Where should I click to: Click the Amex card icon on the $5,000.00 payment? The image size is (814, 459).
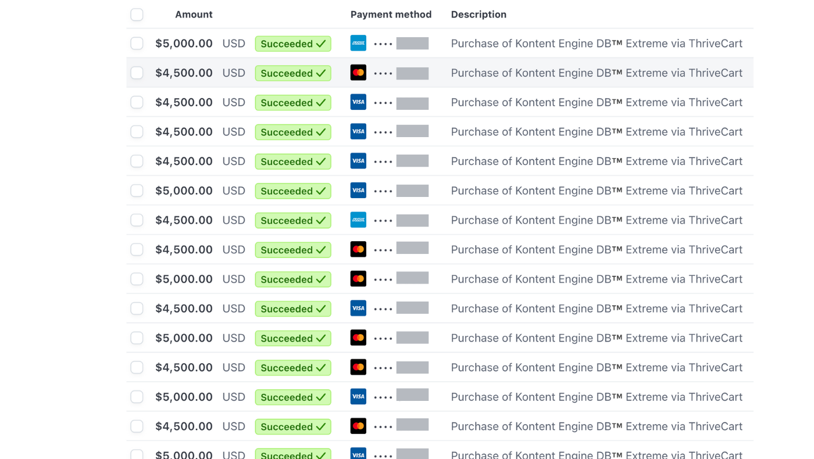(358, 44)
